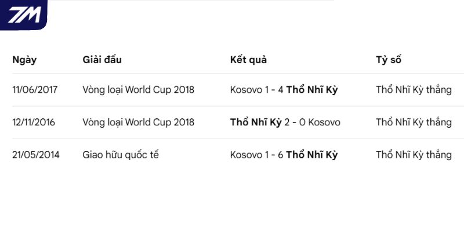Click the Kết quả column header
Screen dimensions: 464x232
[x=248, y=60]
